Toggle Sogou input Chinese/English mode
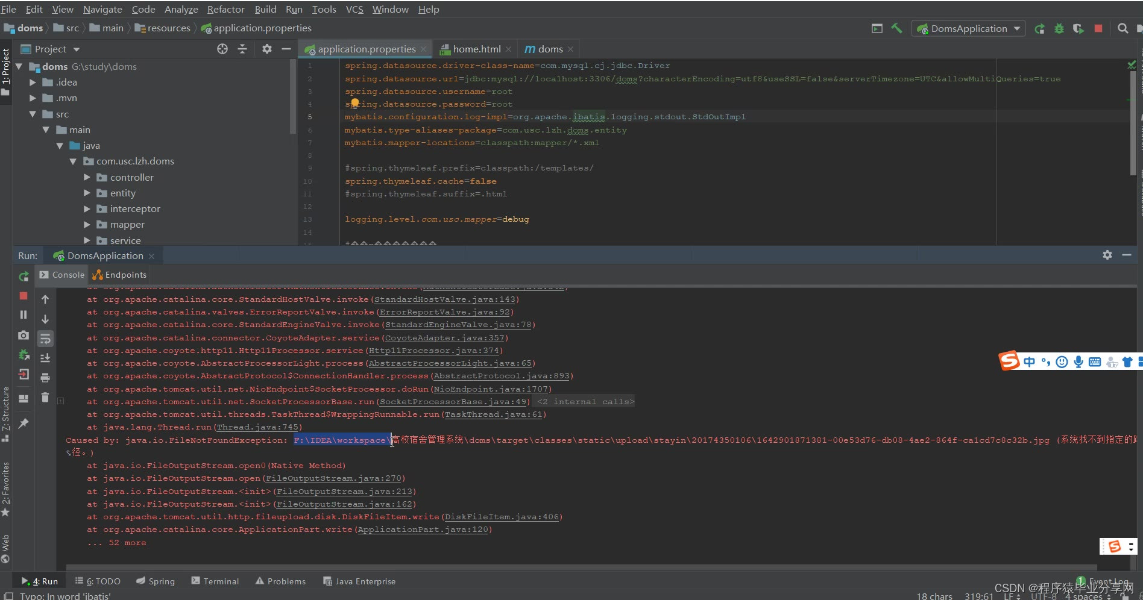 click(1029, 361)
